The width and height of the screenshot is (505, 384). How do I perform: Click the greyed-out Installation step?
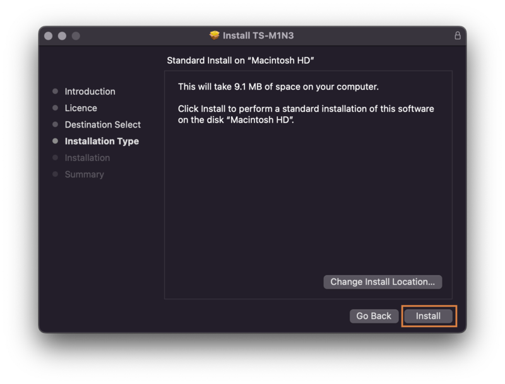[x=87, y=157]
